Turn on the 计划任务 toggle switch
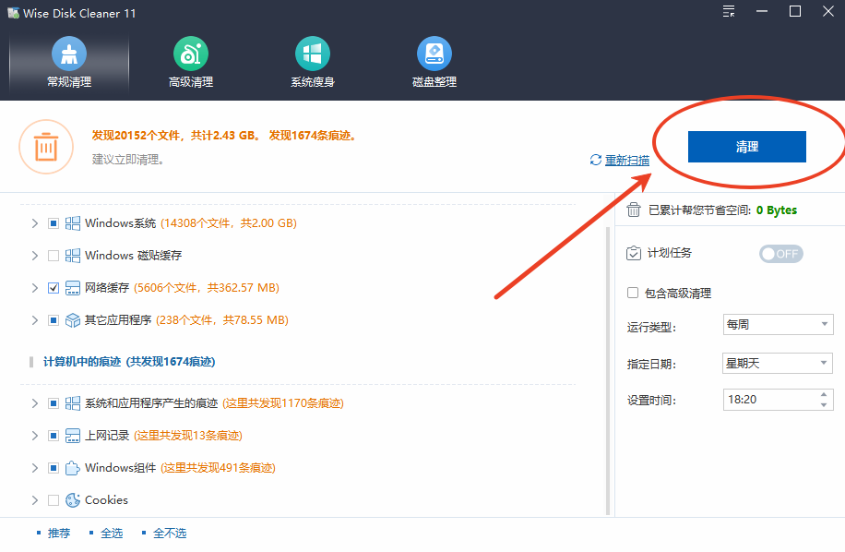Screen dimensions: 845x552 780,254
